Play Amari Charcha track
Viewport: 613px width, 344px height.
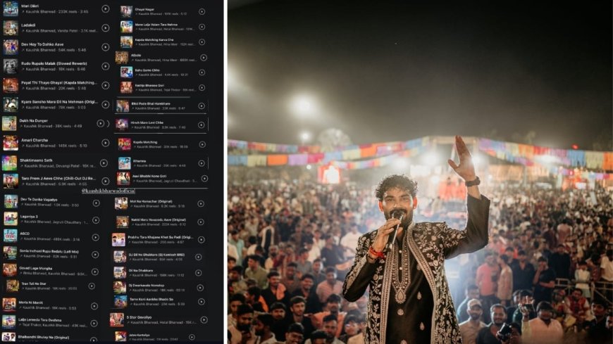pos(106,143)
